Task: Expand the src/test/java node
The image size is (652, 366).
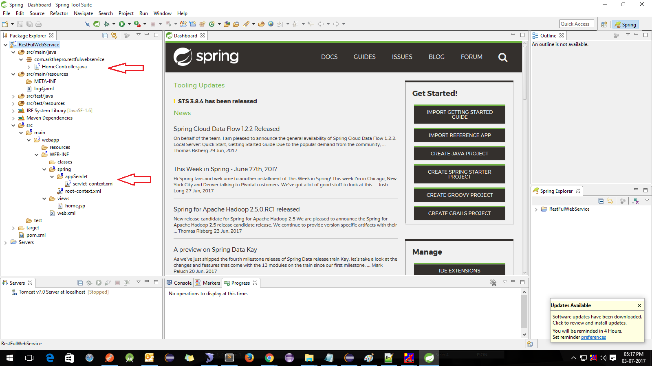Action: [13, 96]
